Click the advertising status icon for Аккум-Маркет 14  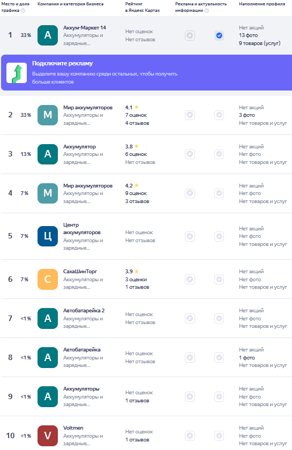[190, 35]
